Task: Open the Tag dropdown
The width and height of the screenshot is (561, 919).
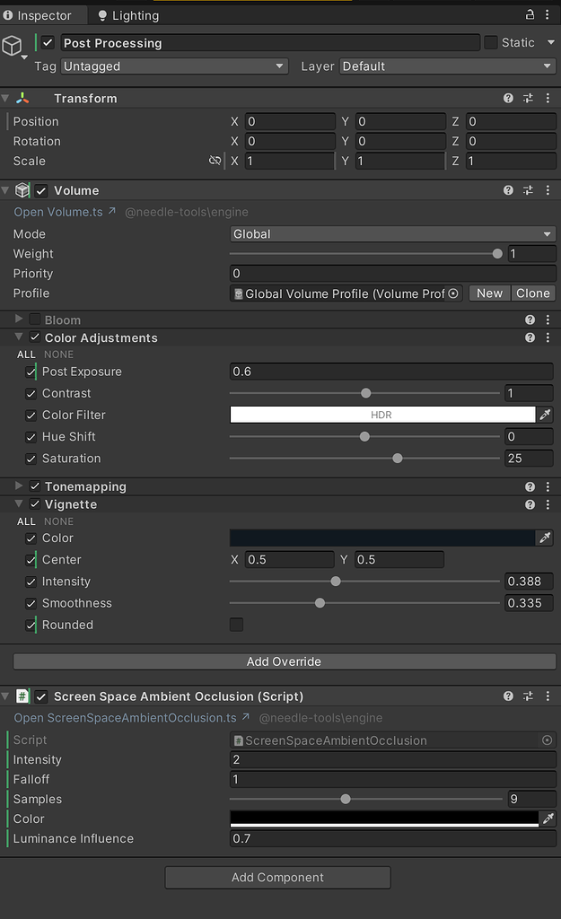Action: [x=173, y=66]
